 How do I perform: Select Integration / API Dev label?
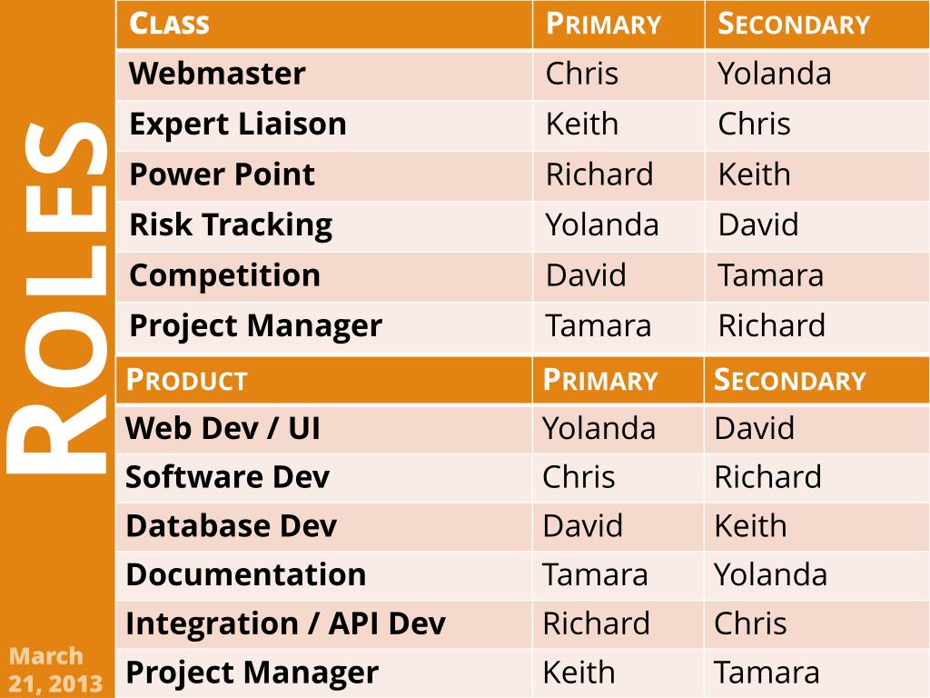pos(285,623)
